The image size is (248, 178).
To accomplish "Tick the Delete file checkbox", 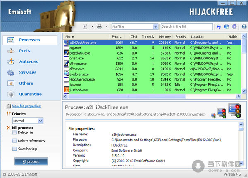I will 14,132.
